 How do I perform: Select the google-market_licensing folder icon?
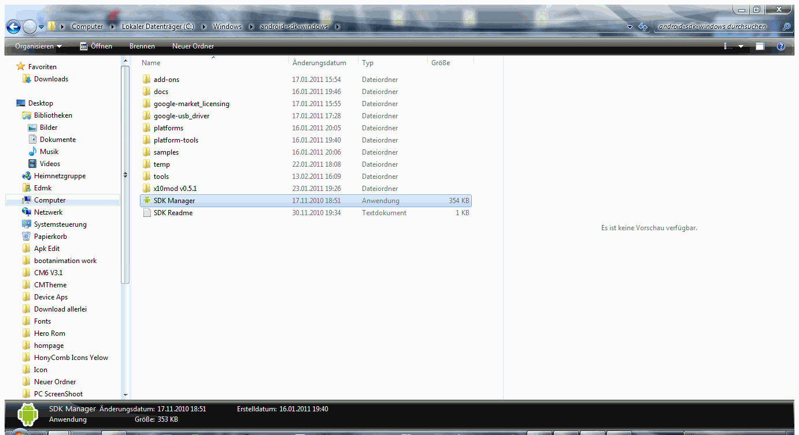[x=146, y=104]
